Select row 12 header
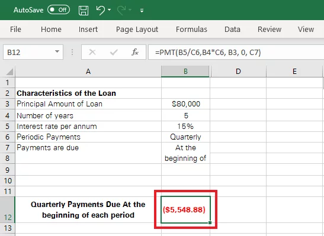Viewport: 324px width, 236px height. 8,210
